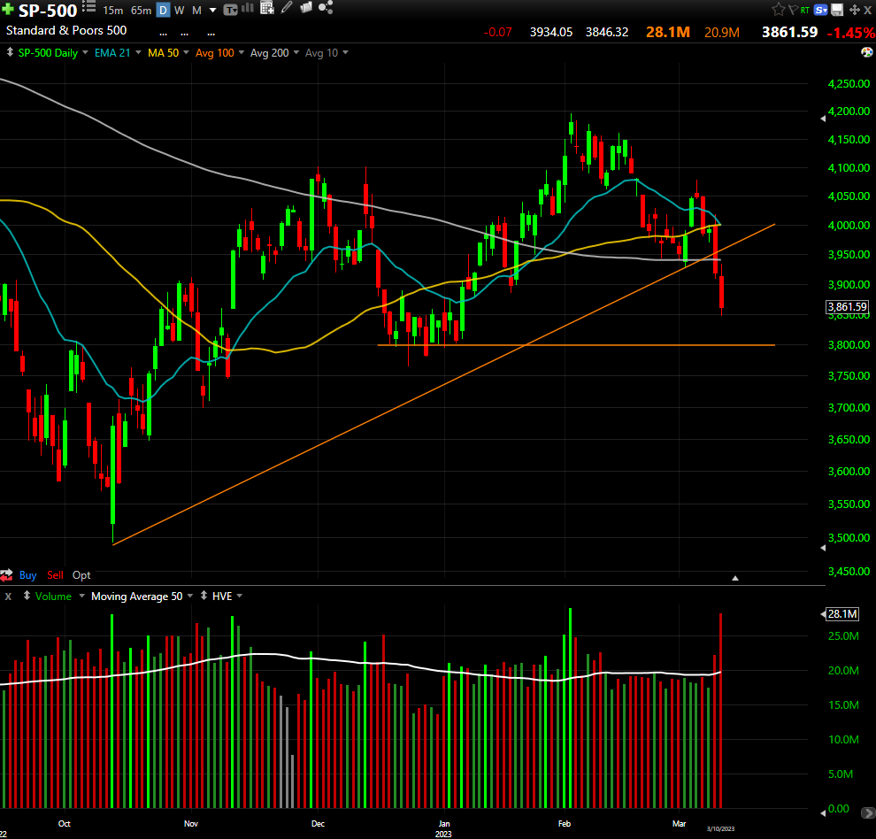Select the Monthly 'M' timeframe
The width and height of the screenshot is (876, 839).
(x=196, y=10)
